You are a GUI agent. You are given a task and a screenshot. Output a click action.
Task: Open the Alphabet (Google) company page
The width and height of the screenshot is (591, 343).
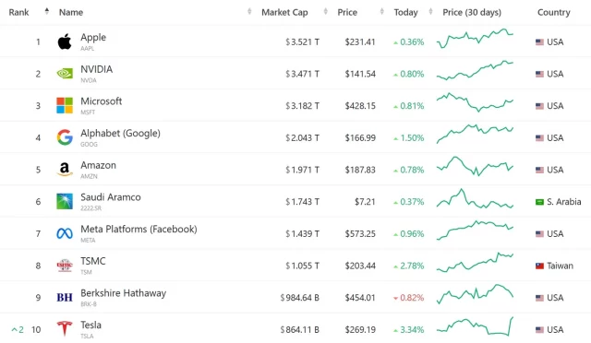click(120, 134)
